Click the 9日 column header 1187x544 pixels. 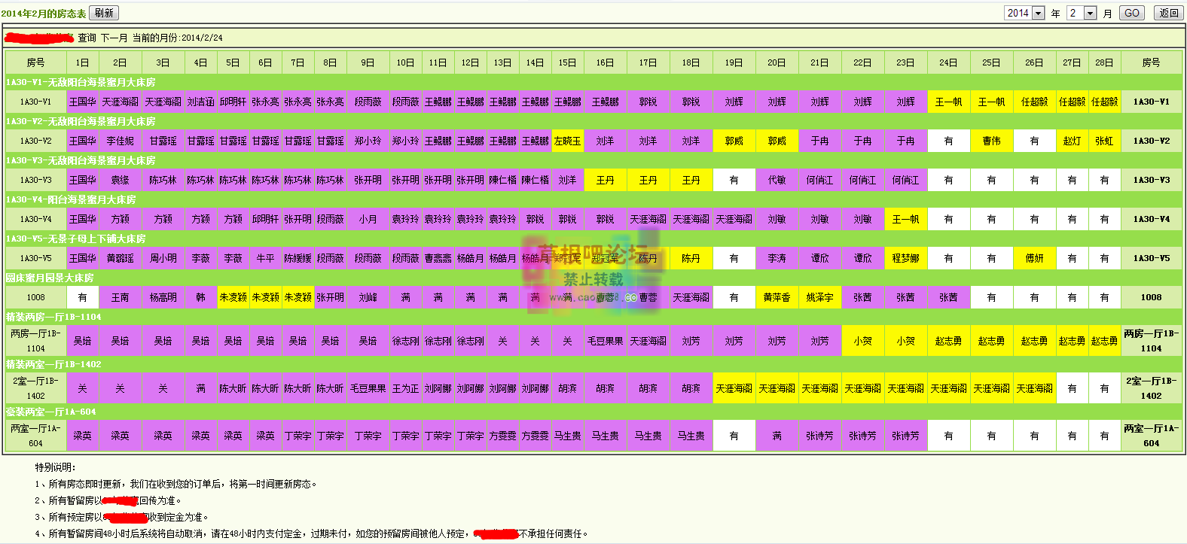click(x=368, y=62)
